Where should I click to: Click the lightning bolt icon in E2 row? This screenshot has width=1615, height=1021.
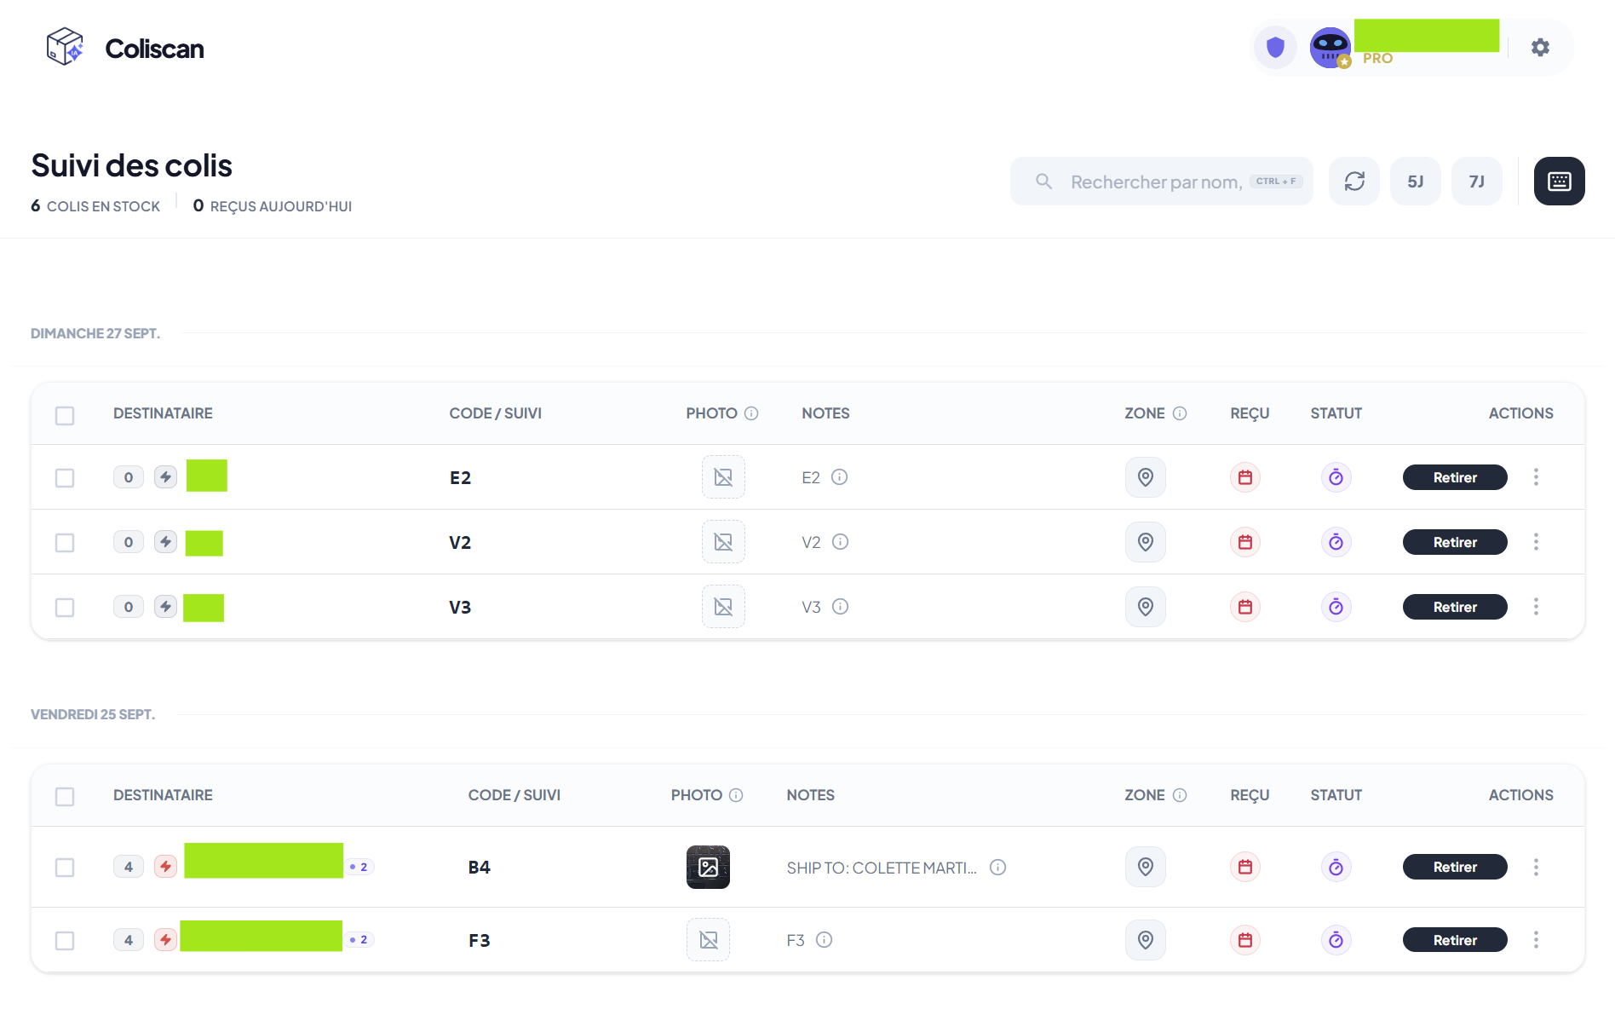[165, 477]
